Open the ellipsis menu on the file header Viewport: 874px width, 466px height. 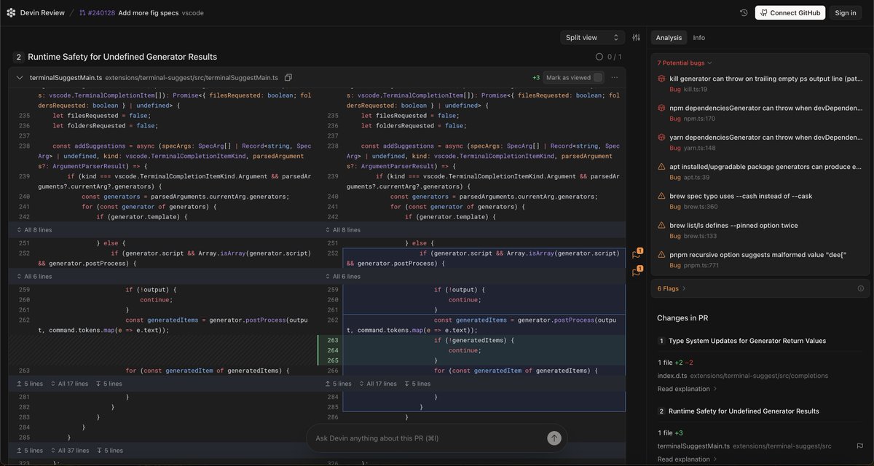[x=613, y=76]
